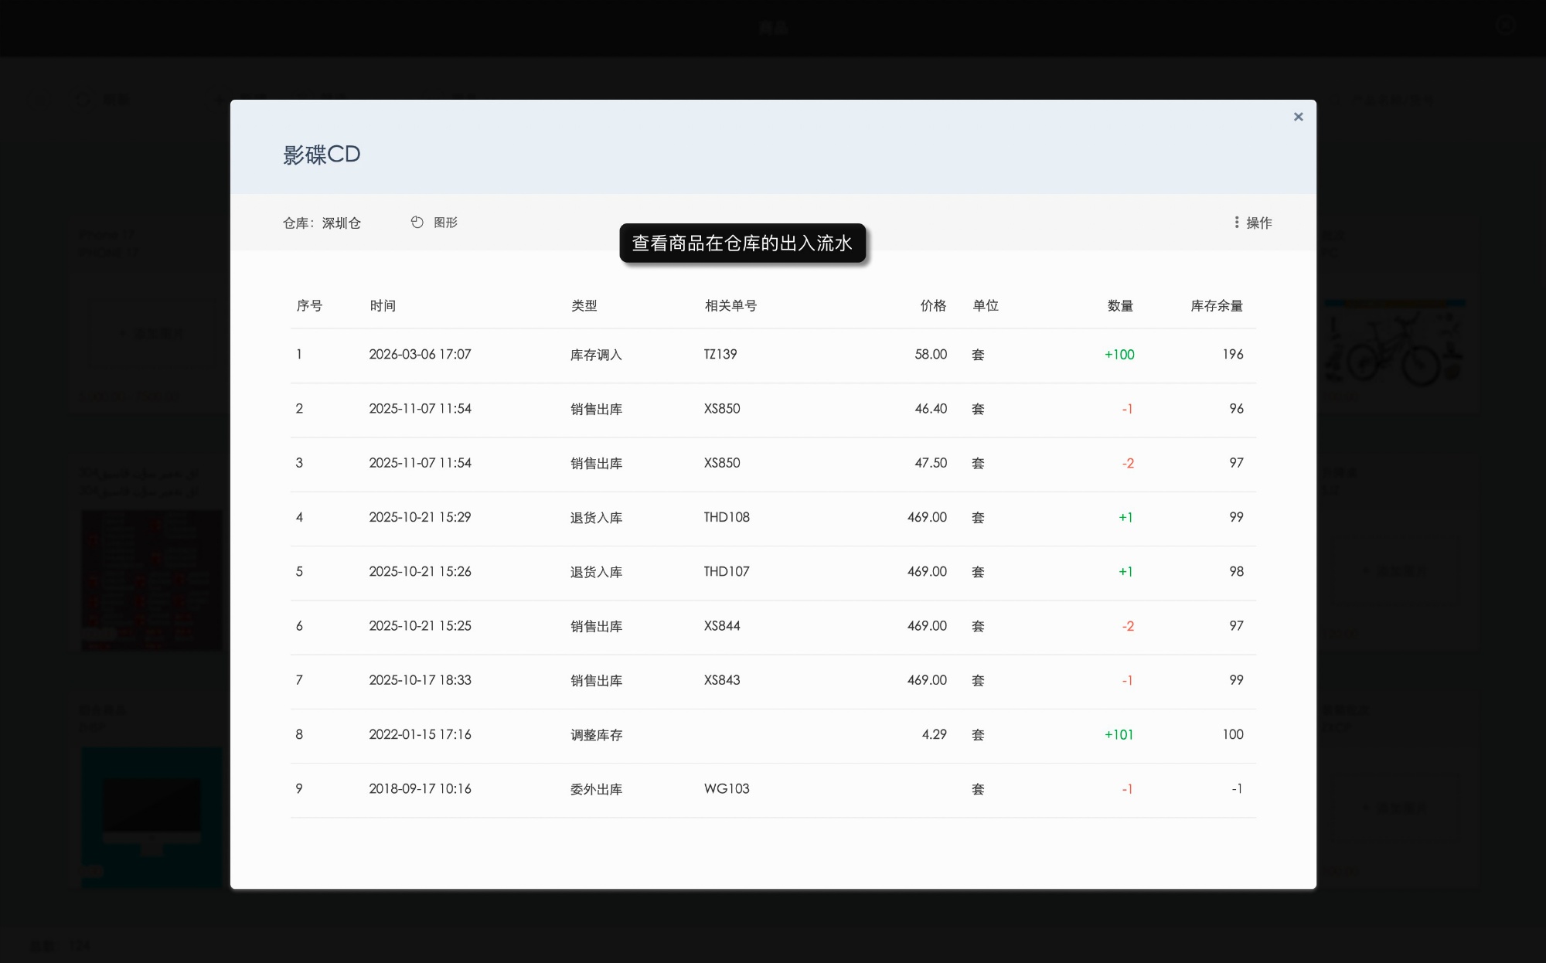Open related order THD107
This screenshot has width=1546, height=963.
[726, 571]
